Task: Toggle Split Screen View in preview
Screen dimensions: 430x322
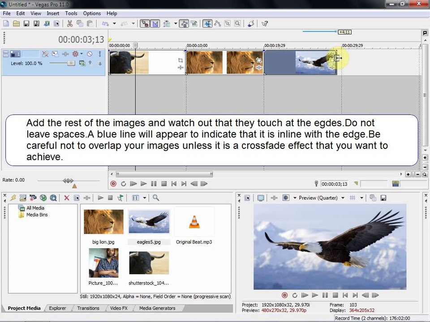Action: pos(286,198)
